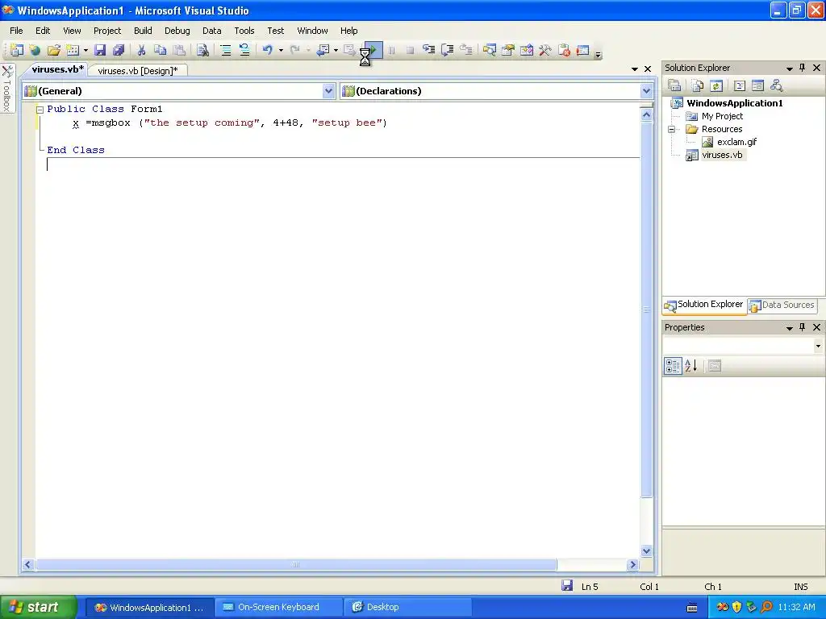Open the Object Browser toolbar icon
Image resolution: width=826 pixels, height=619 pixels.
point(526,50)
